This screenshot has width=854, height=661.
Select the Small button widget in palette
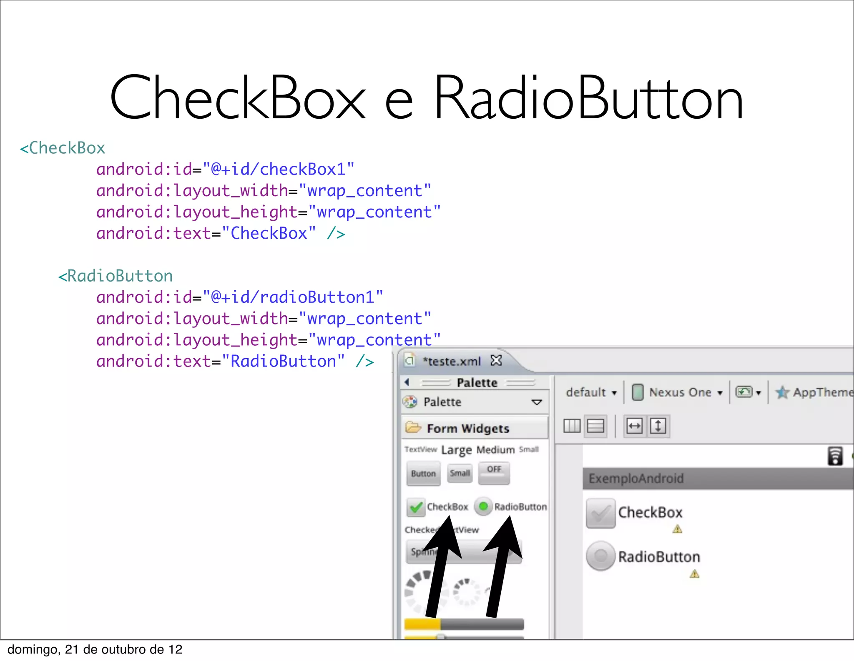[460, 473]
